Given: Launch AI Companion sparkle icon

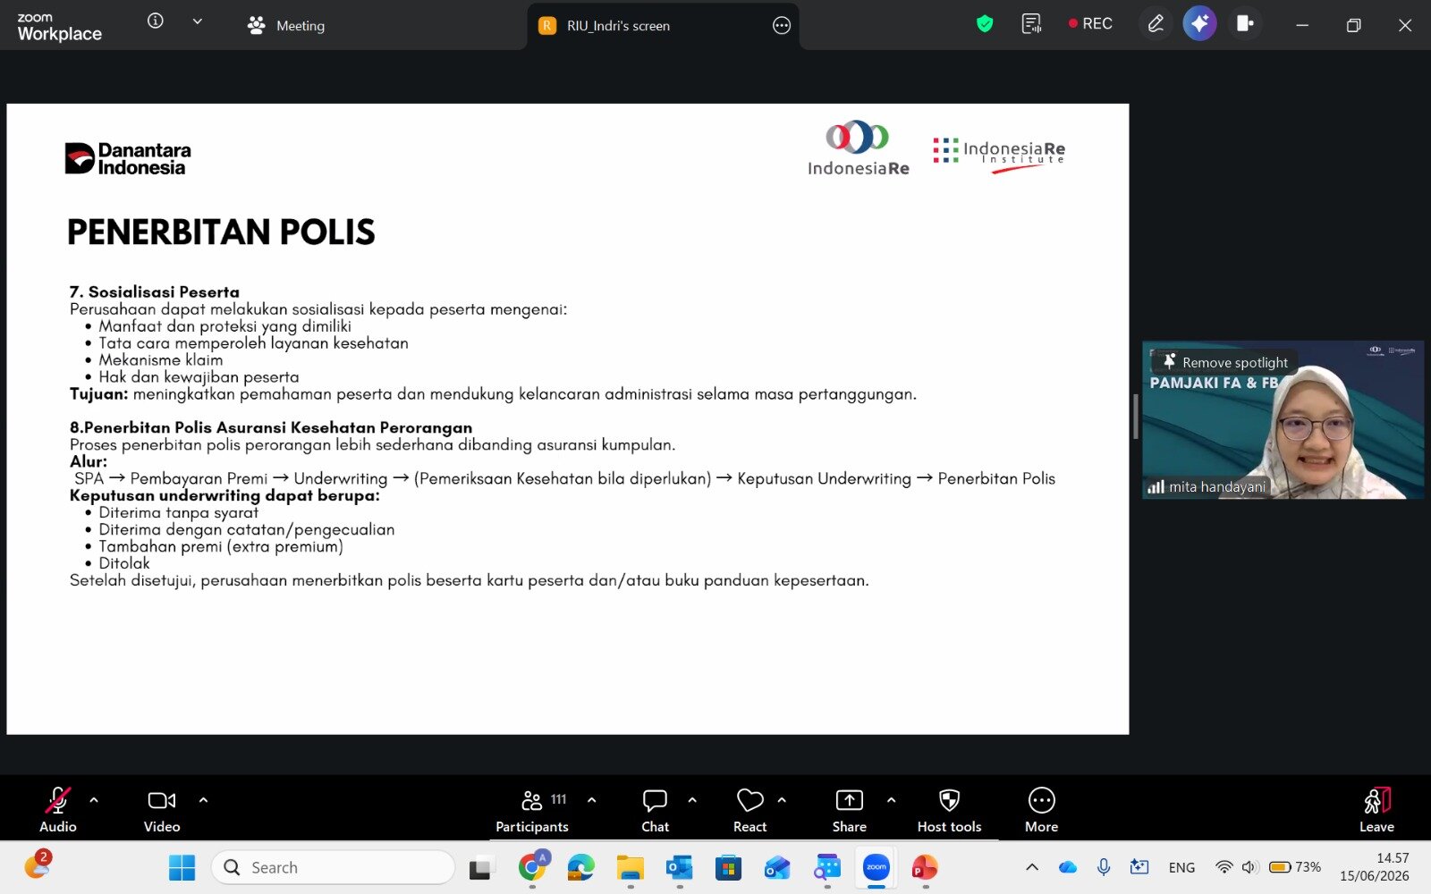Looking at the screenshot, I should click(x=1199, y=24).
